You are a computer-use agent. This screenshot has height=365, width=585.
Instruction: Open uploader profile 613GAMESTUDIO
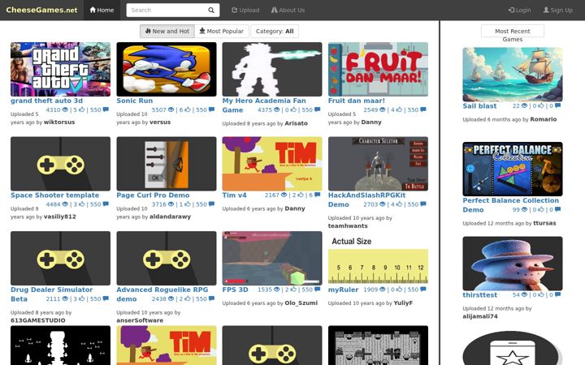pos(37,320)
